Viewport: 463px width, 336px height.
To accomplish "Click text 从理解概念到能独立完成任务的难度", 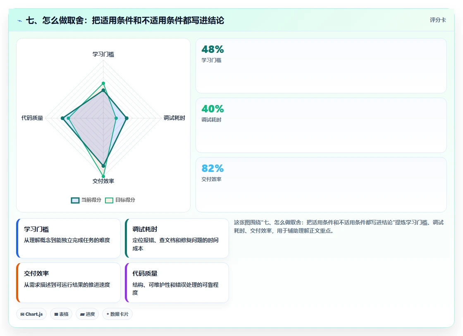I will pyautogui.click(x=67, y=241).
